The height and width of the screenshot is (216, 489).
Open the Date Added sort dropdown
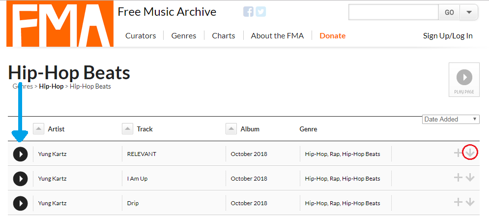pos(451,119)
